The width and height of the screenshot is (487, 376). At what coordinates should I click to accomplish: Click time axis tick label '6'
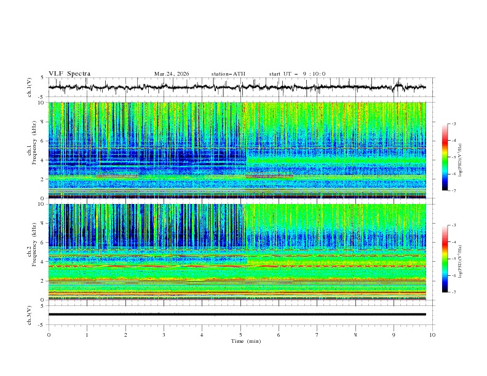coord(279,335)
